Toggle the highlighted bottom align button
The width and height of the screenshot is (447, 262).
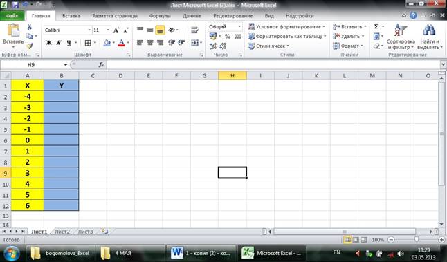click(161, 30)
